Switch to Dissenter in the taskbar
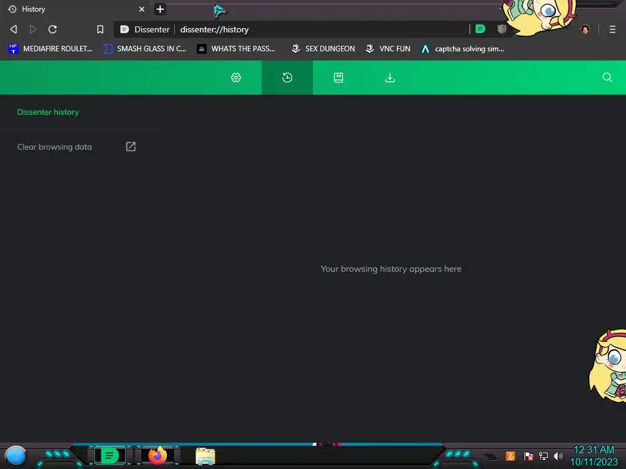 click(x=110, y=455)
